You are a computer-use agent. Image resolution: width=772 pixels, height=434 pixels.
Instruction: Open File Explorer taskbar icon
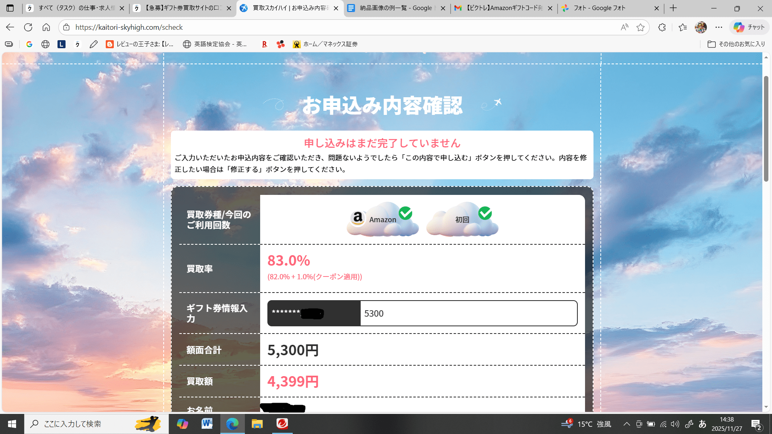pyautogui.click(x=257, y=424)
